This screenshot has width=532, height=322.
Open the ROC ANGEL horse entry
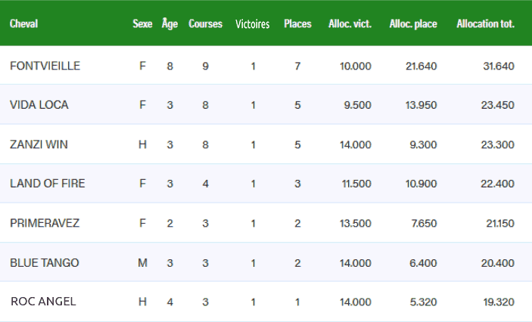tap(43, 302)
